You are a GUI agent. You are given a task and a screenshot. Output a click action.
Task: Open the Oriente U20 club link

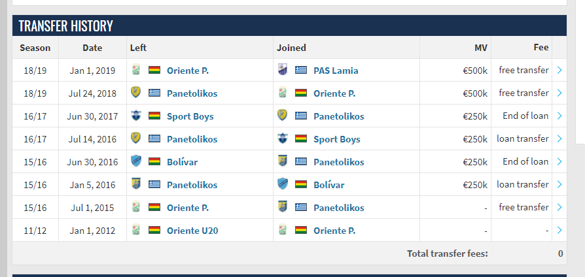point(194,231)
